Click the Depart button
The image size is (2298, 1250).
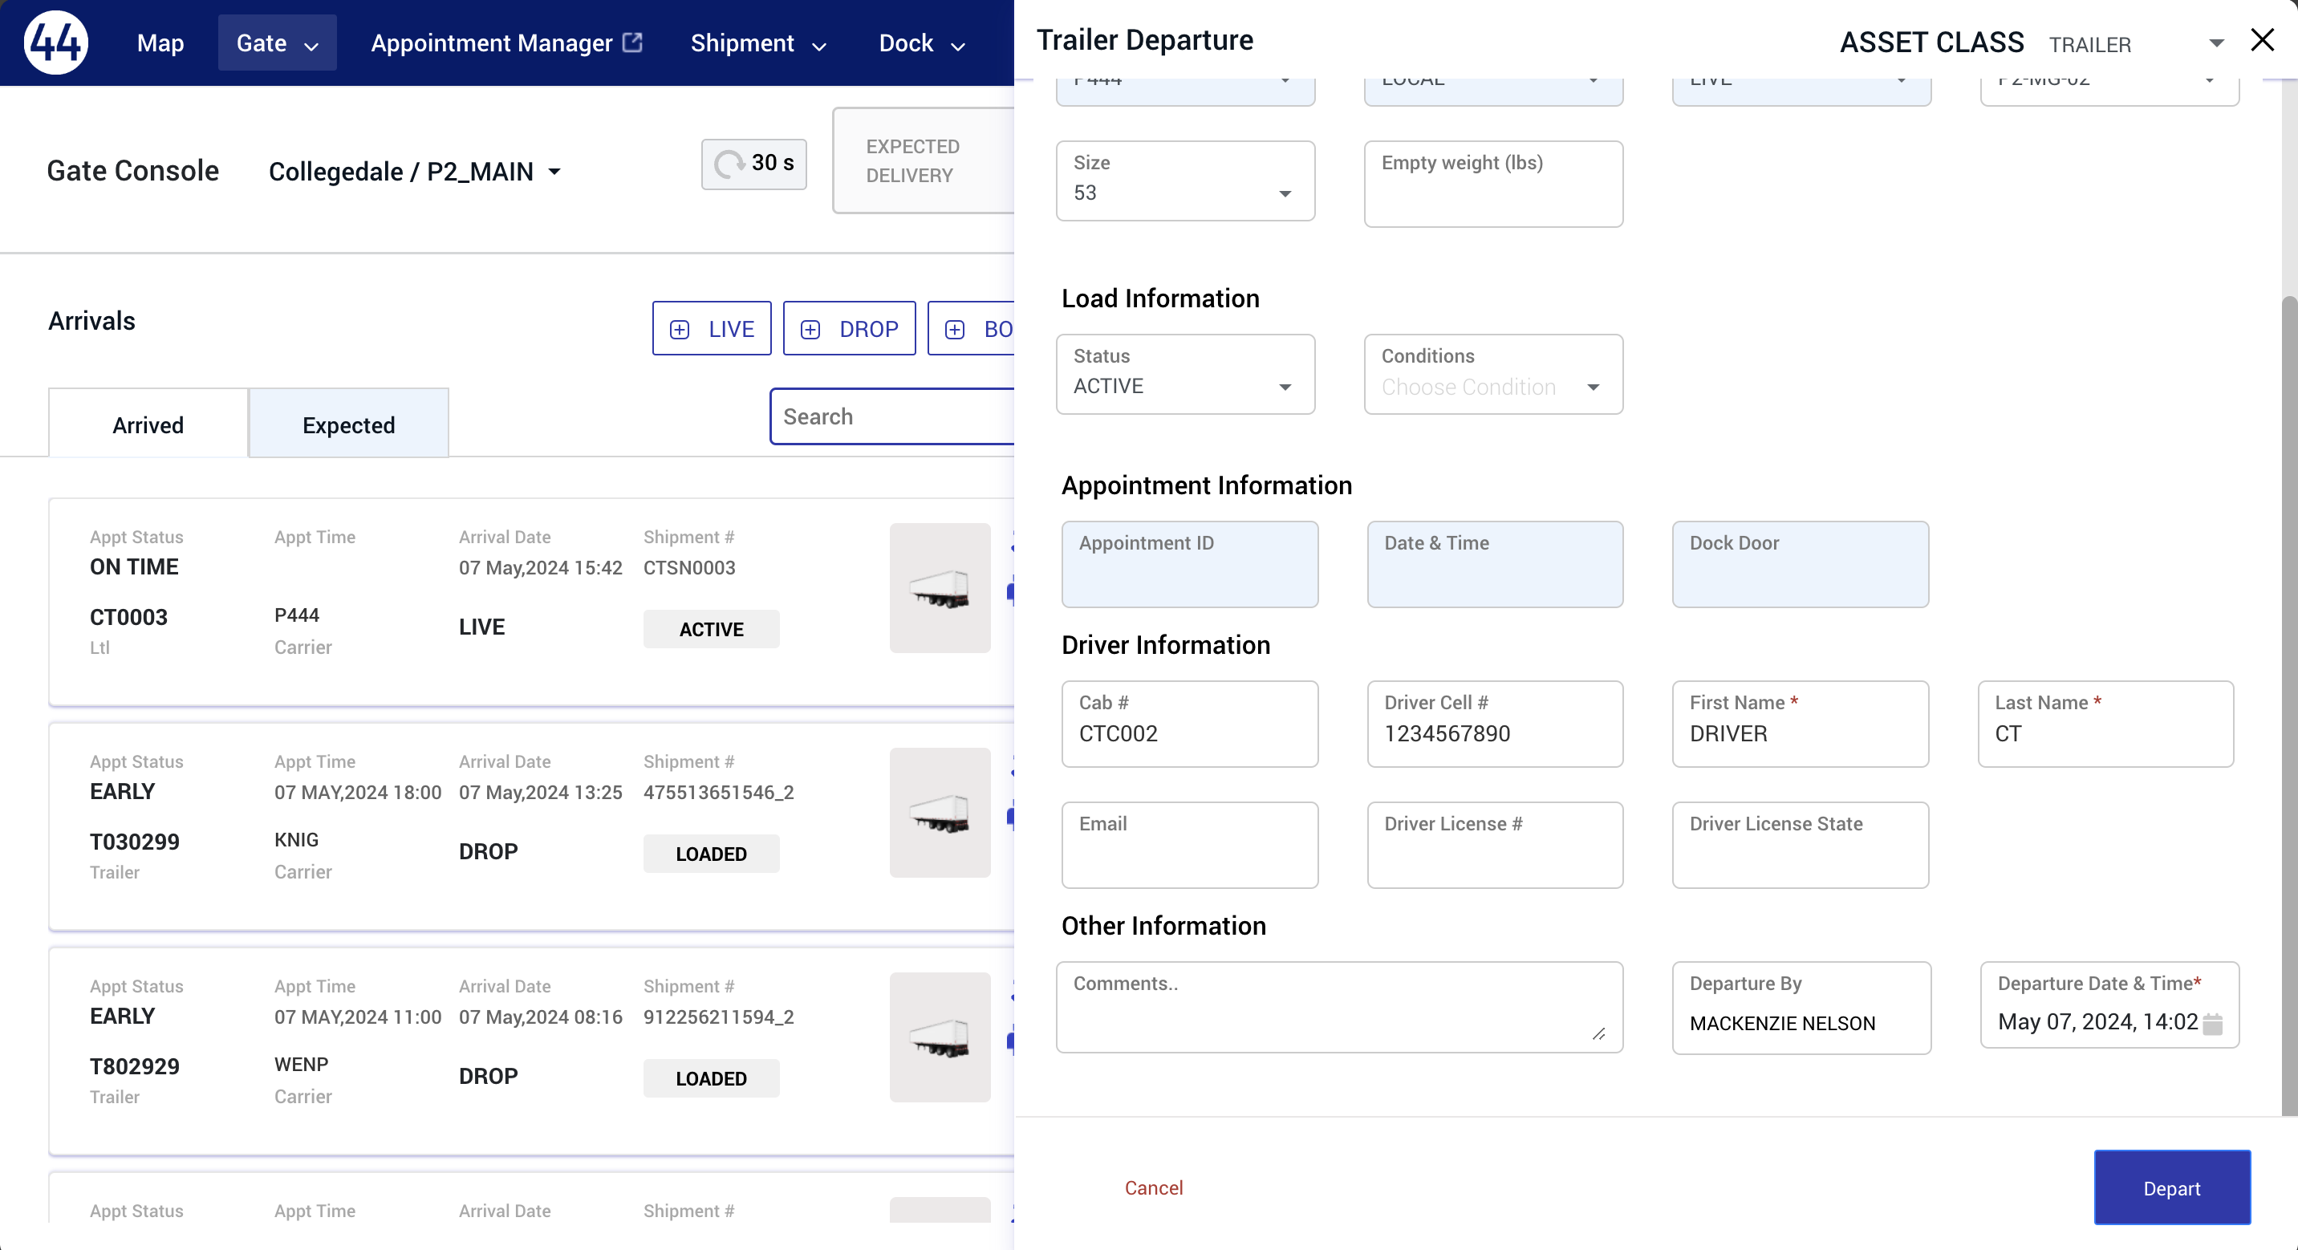(x=2171, y=1187)
